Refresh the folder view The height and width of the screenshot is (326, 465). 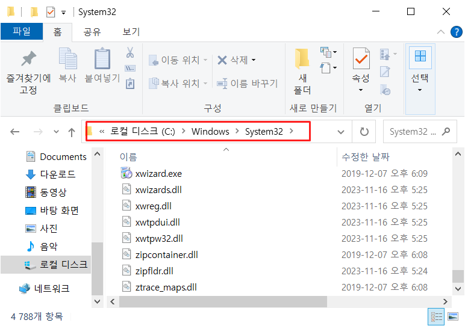(x=364, y=132)
